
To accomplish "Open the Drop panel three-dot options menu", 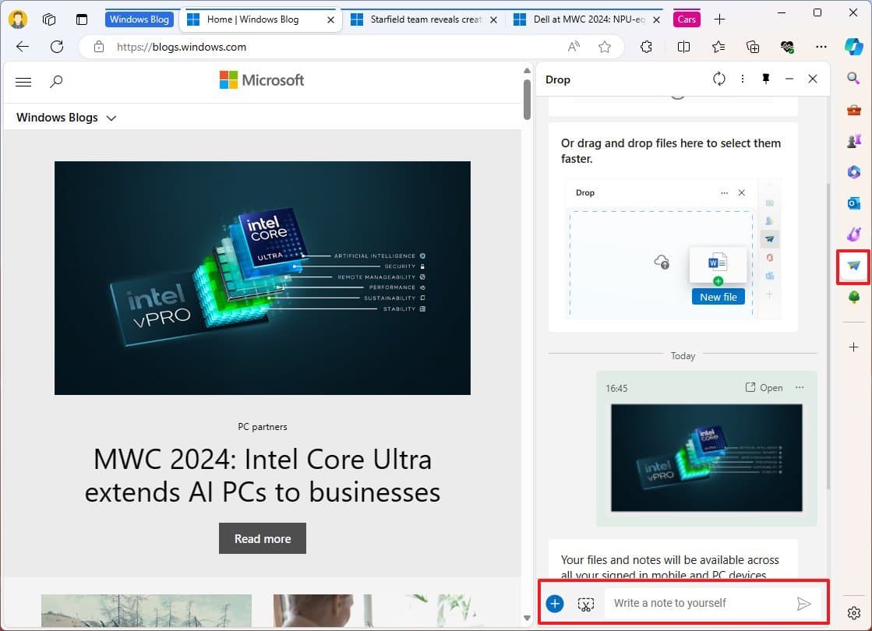I will coord(742,79).
